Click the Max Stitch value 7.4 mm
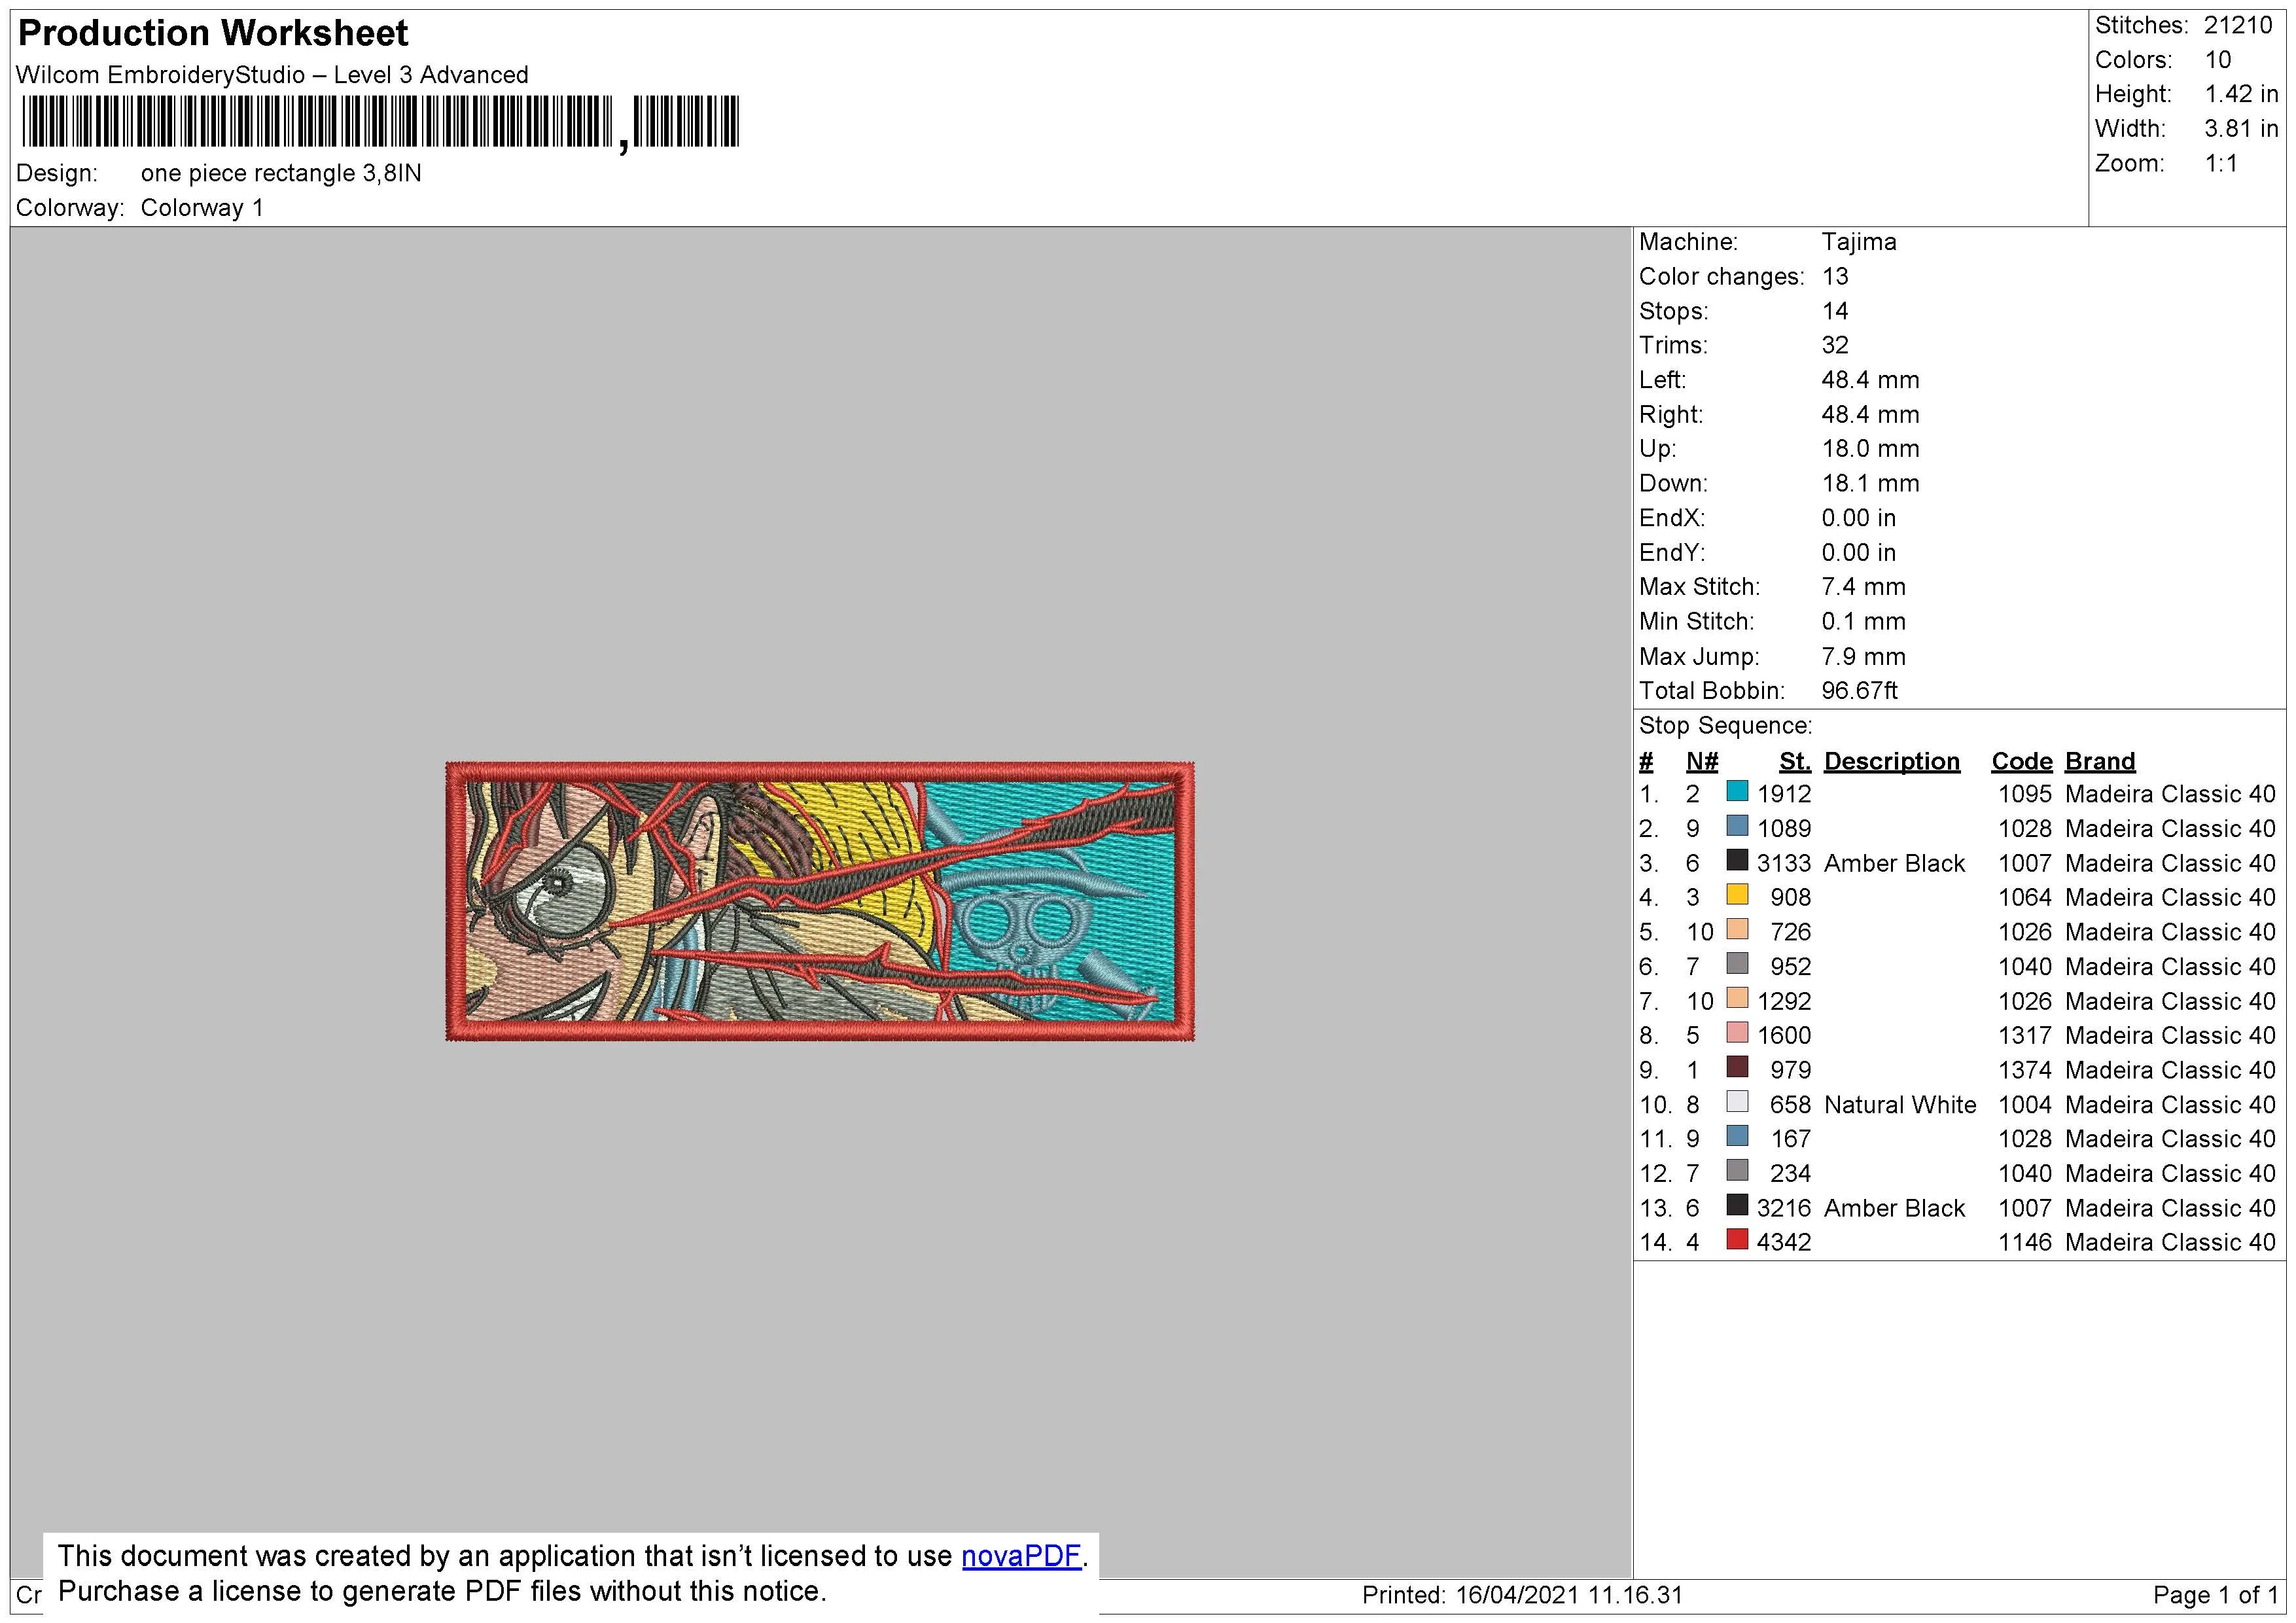 coord(1863,587)
